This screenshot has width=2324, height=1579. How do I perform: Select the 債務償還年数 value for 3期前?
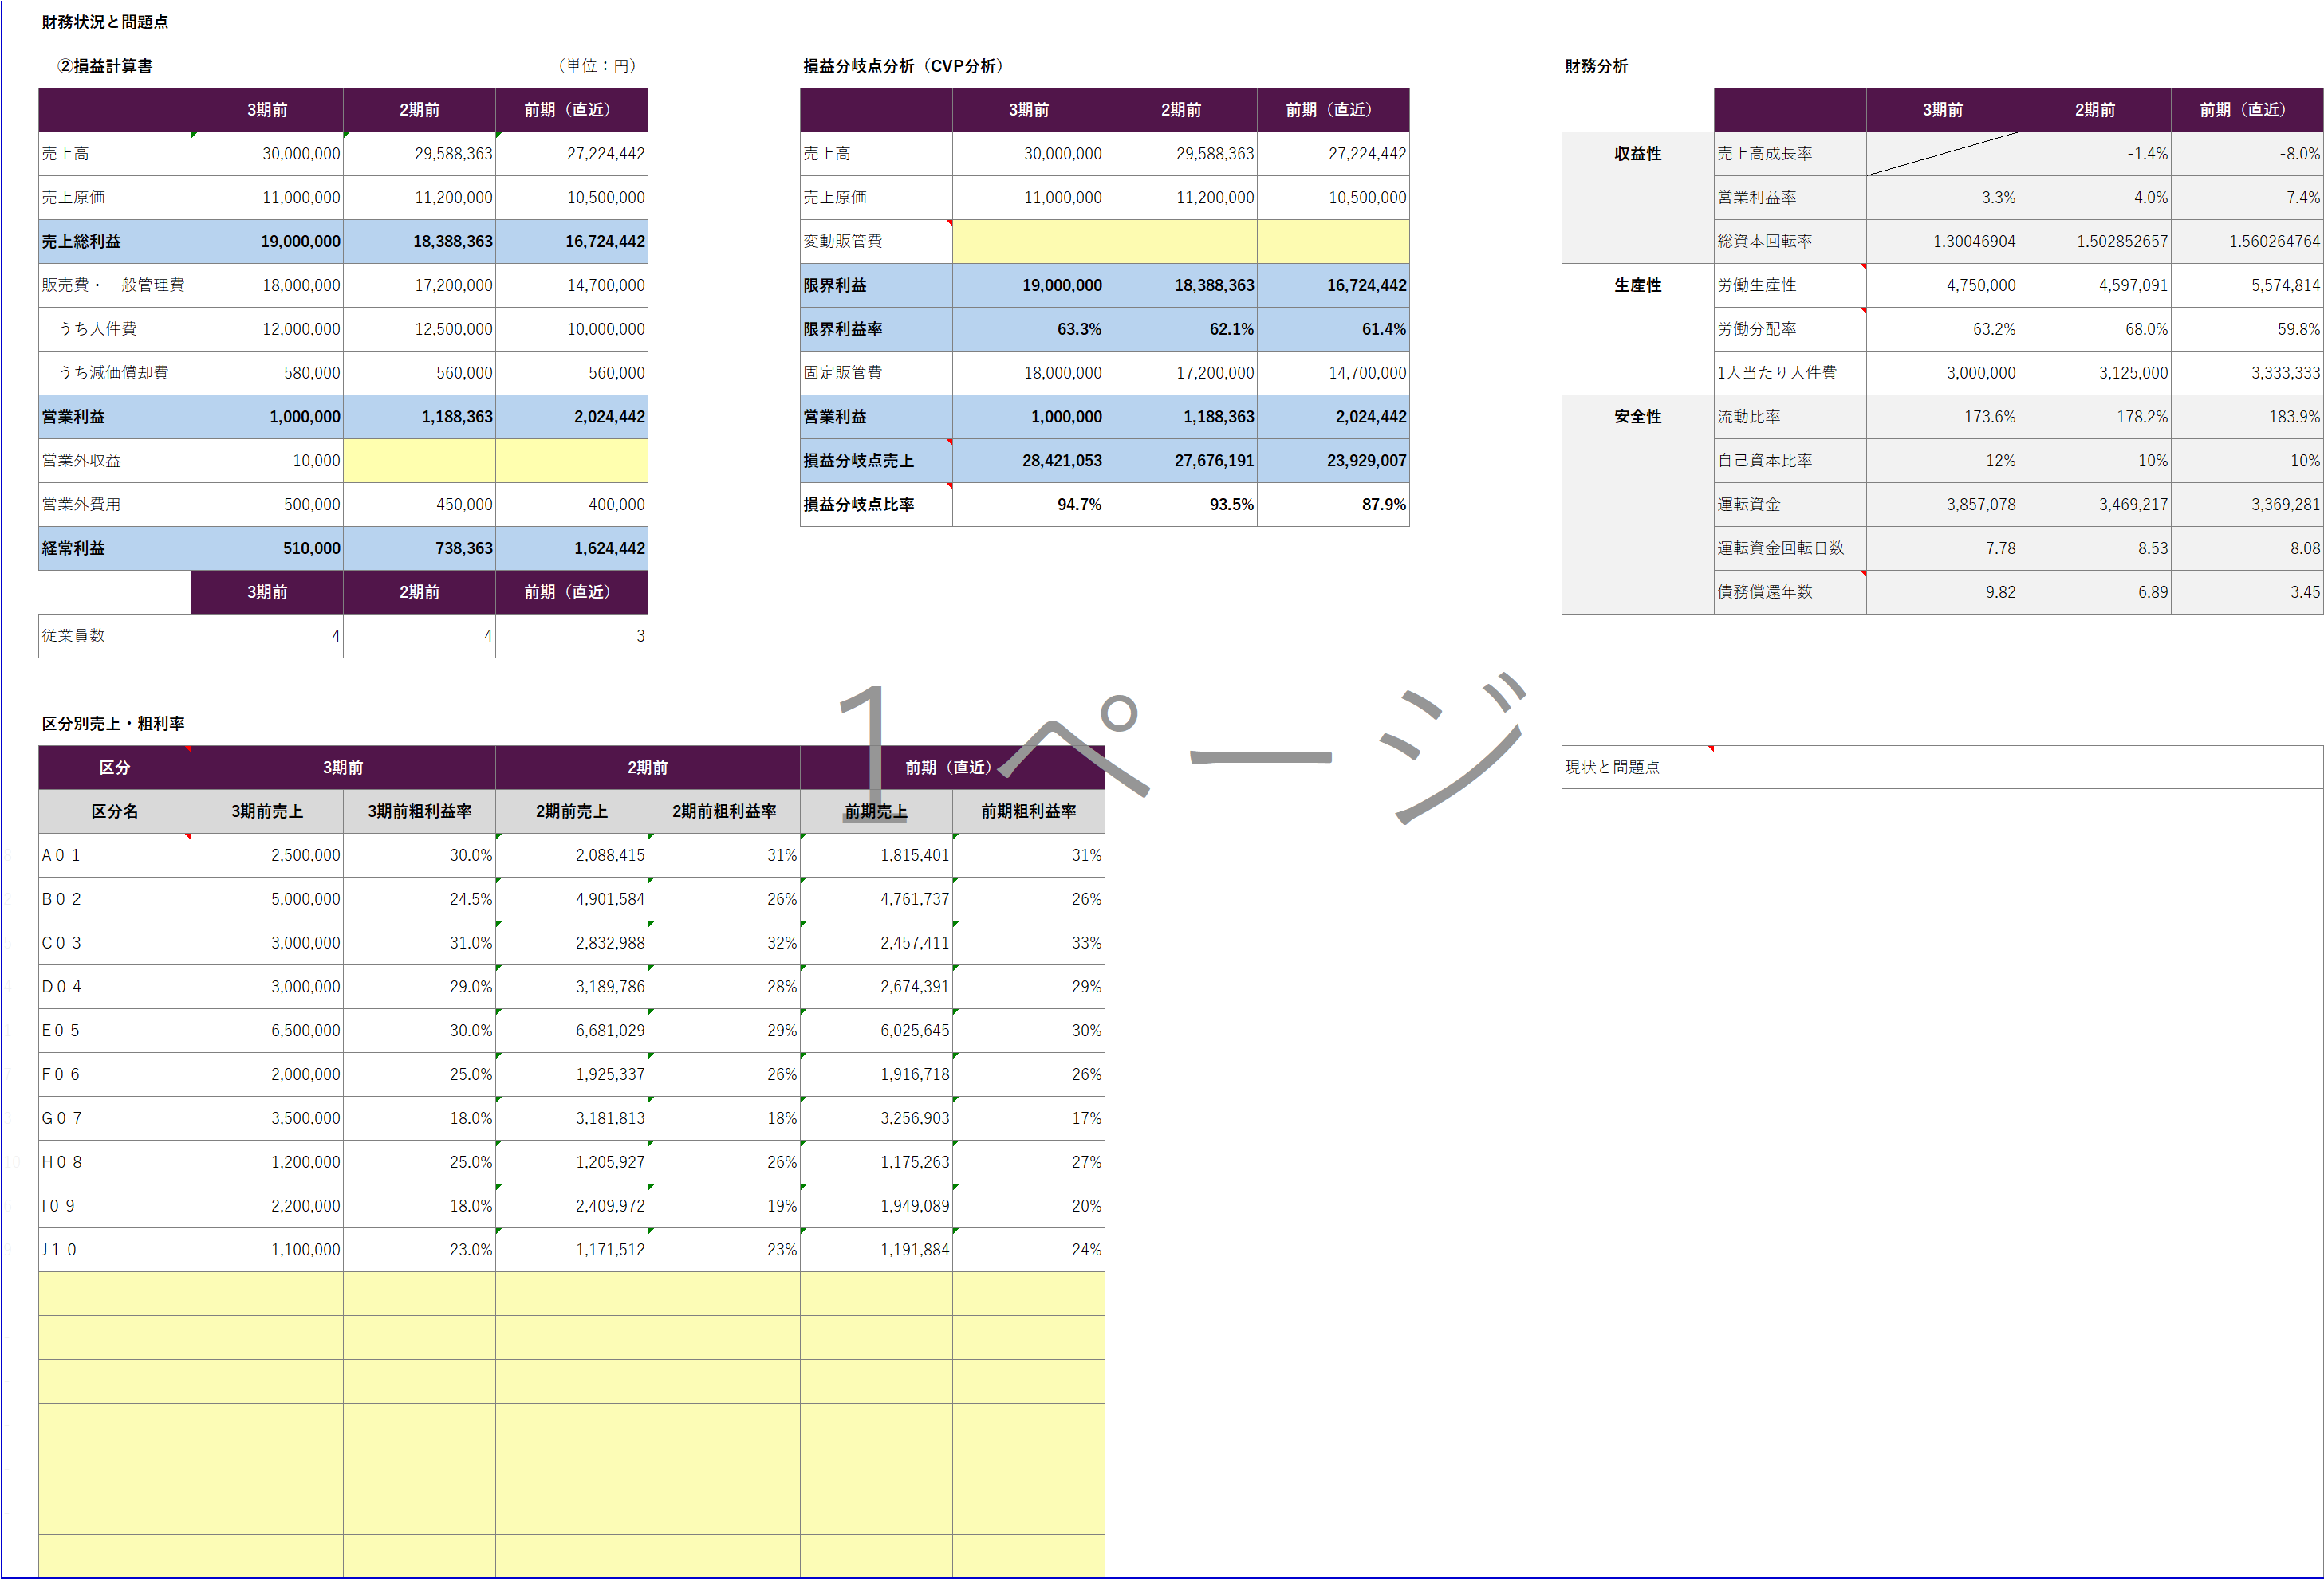coord(1942,591)
